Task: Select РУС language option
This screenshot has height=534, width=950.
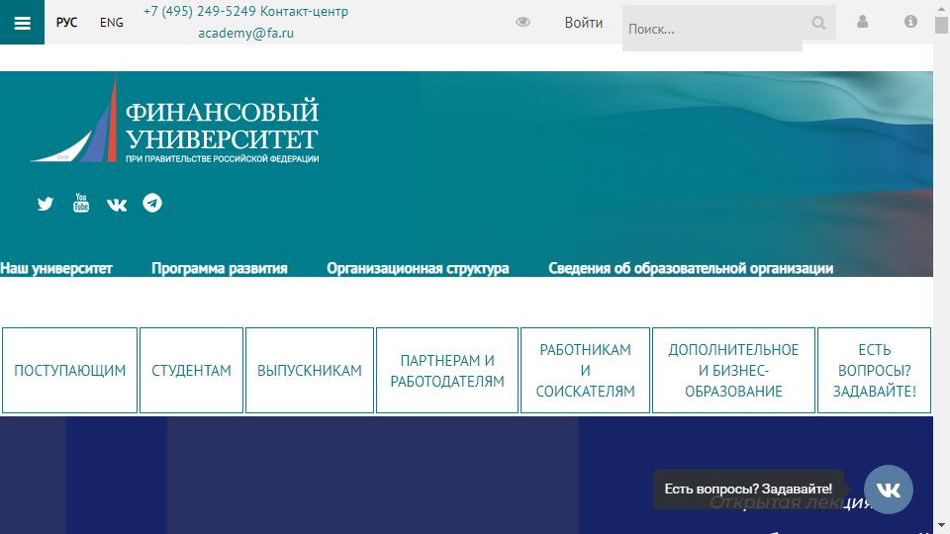Action: click(67, 23)
